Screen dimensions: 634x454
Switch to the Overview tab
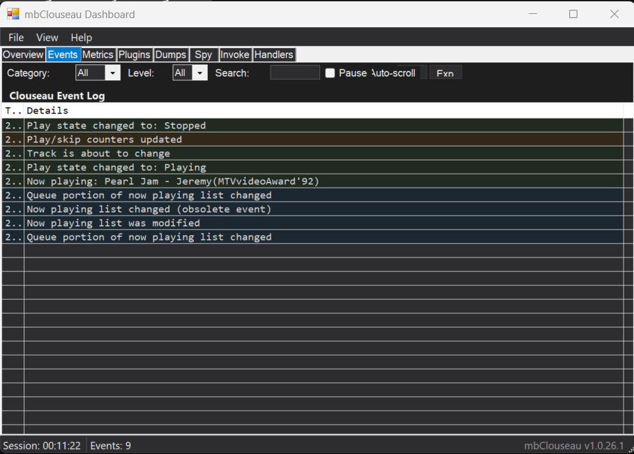click(23, 55)
